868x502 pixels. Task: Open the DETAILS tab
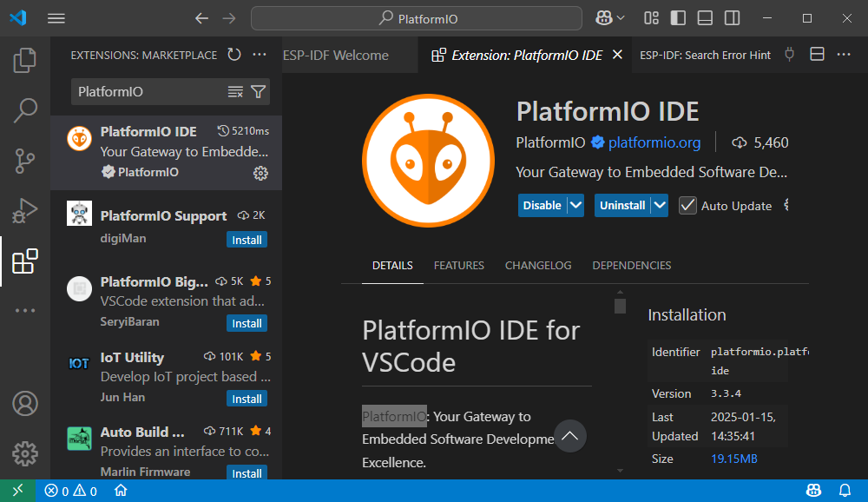[392, 266]
